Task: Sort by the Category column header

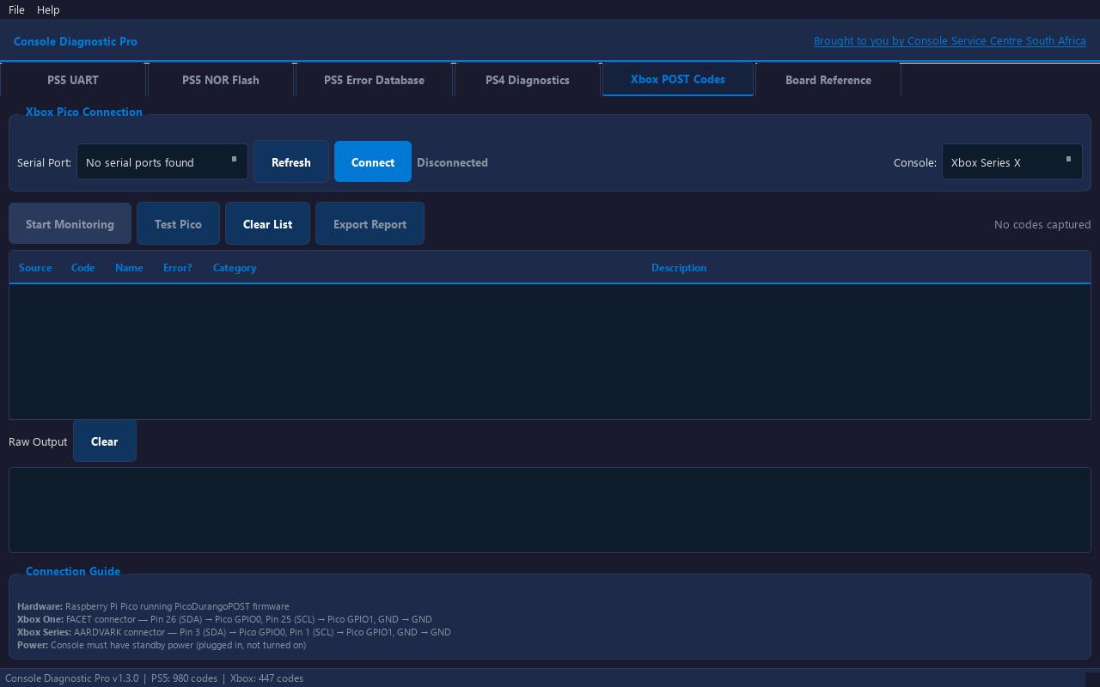Action: pyautogui.click(x=235, y=268)
